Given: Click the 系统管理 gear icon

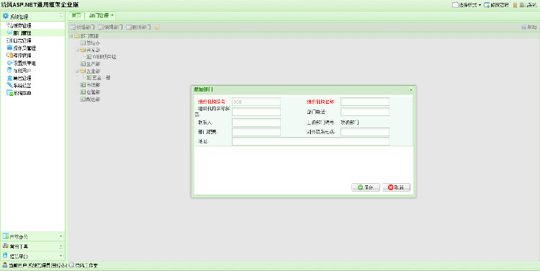Looking at the screenshot, I should [5, 16].
